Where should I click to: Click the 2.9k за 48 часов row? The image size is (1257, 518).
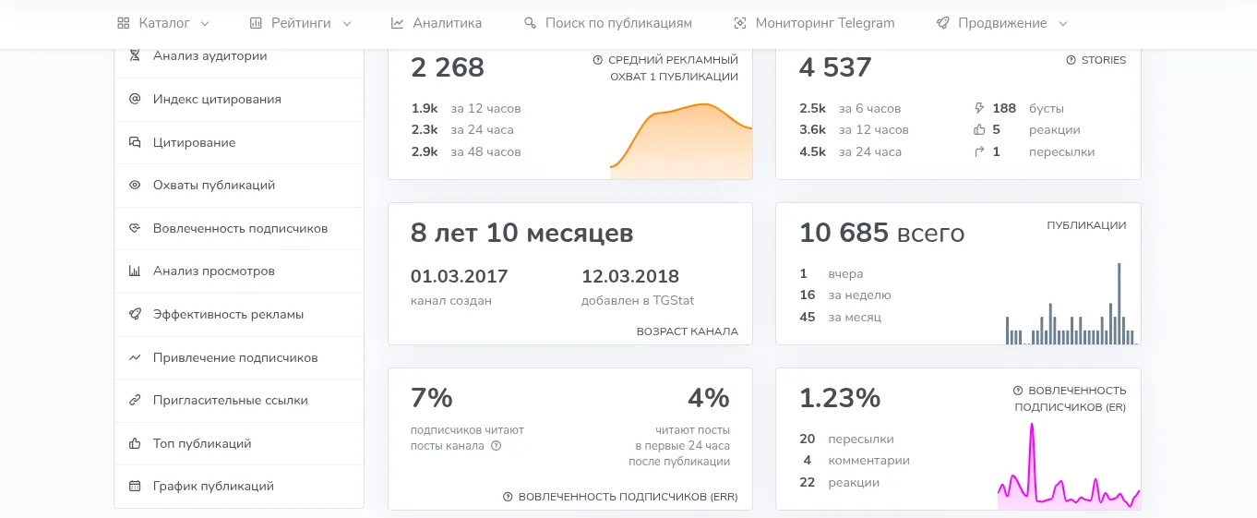(x=466, y=151)
